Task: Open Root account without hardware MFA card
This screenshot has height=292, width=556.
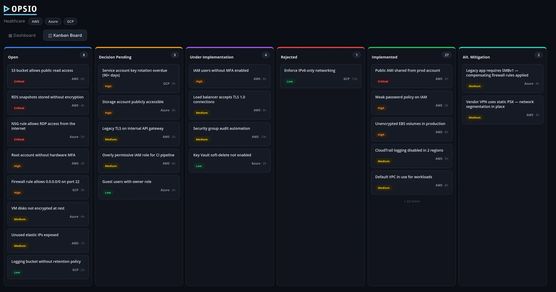Action: [48, 161]
